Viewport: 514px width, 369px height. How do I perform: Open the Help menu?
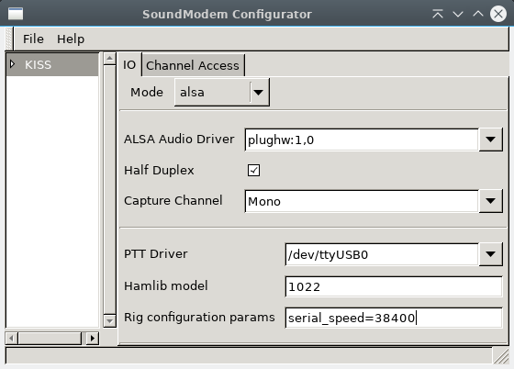coord(71,39)
